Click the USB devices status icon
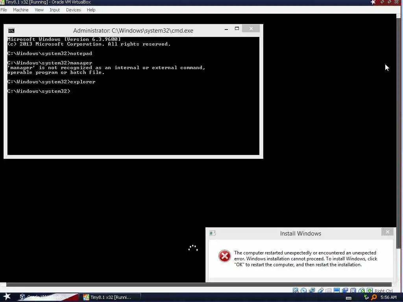The width and height of the screenshot is (403, 302). pyautogui.click(x=320, y=291)
